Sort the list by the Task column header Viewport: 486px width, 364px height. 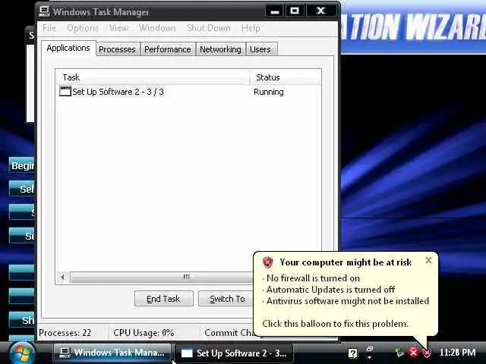pyautogui.click(x=153, y=77)
